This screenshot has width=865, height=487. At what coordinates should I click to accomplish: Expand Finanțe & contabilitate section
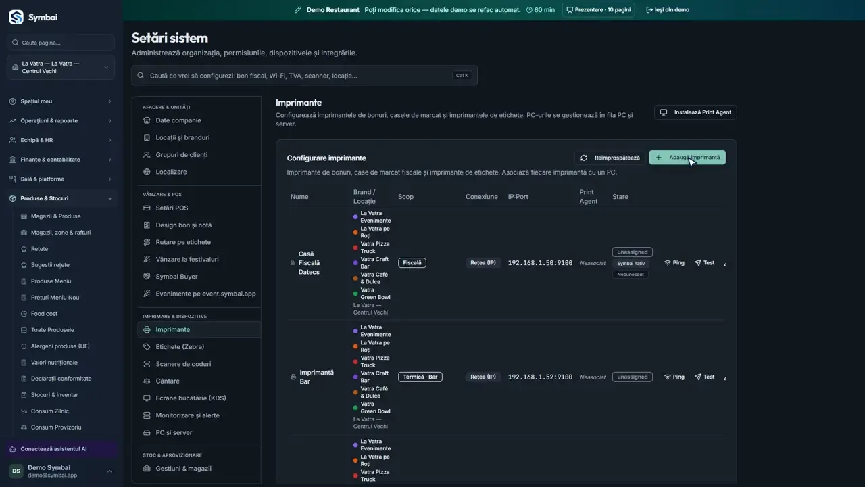point(61,160)
